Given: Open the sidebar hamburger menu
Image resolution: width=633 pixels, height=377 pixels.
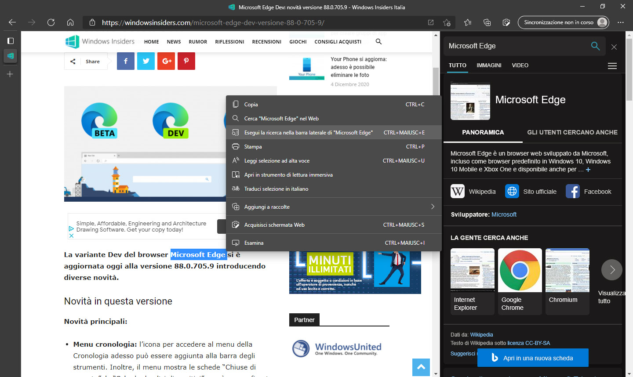Looking at the screenshot, I should [x=612, y=66].
